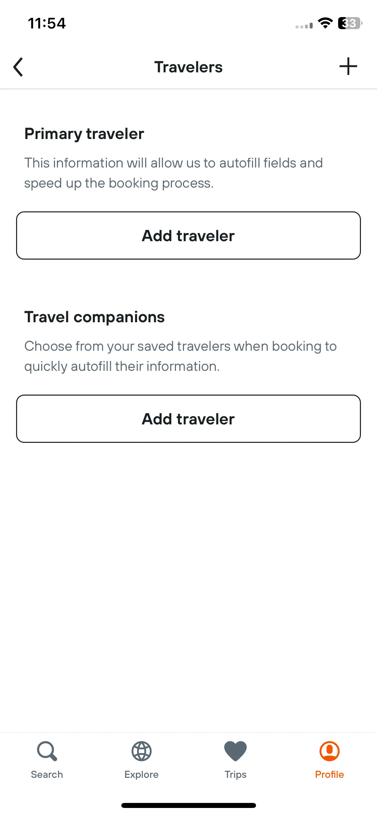
Task: Add traveler under Travel companions
Action: [x=188, y=419]
